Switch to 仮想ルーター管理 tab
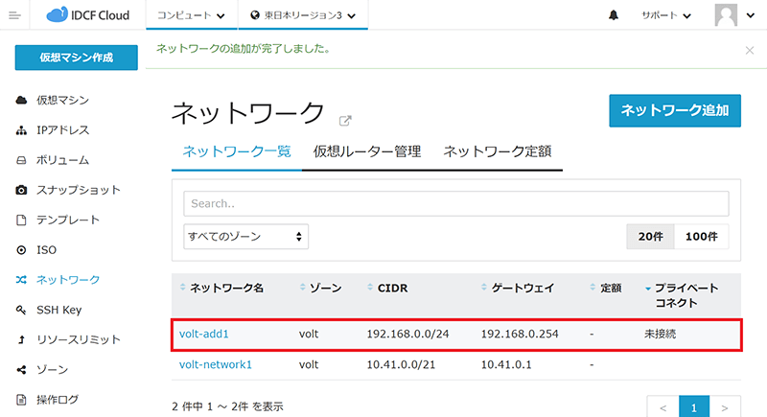The image size is (767, 417). (x=366, y=151)
